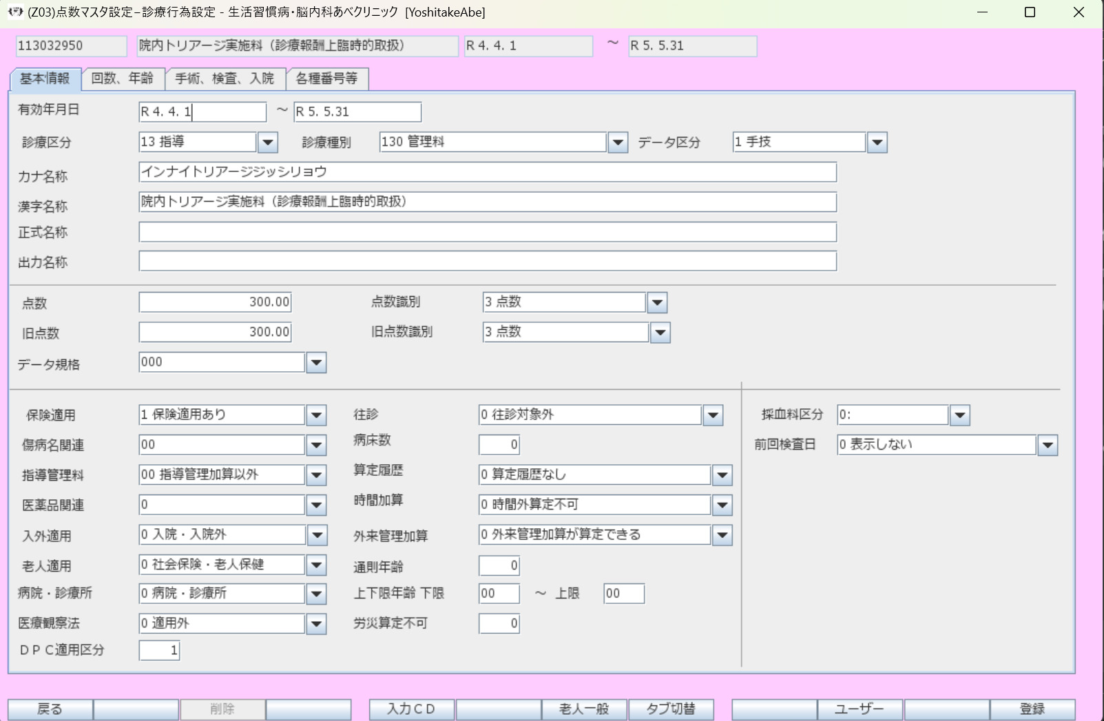Open the 各種番号等 tab

coord(326,79)
